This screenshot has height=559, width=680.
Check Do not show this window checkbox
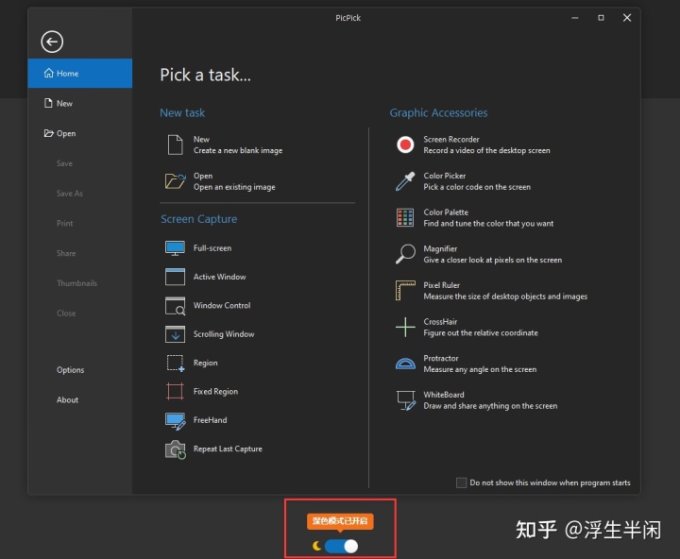[462, 483]
